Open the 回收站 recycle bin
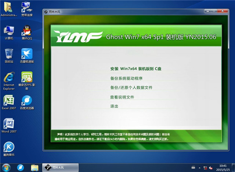This screenshot has width=235, height=172. tap(9, 54)
